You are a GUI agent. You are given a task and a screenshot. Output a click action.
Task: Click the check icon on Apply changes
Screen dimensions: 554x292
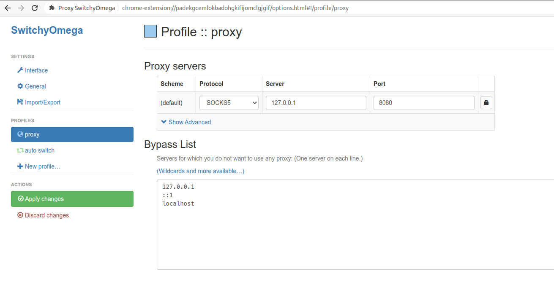point(20,199)
